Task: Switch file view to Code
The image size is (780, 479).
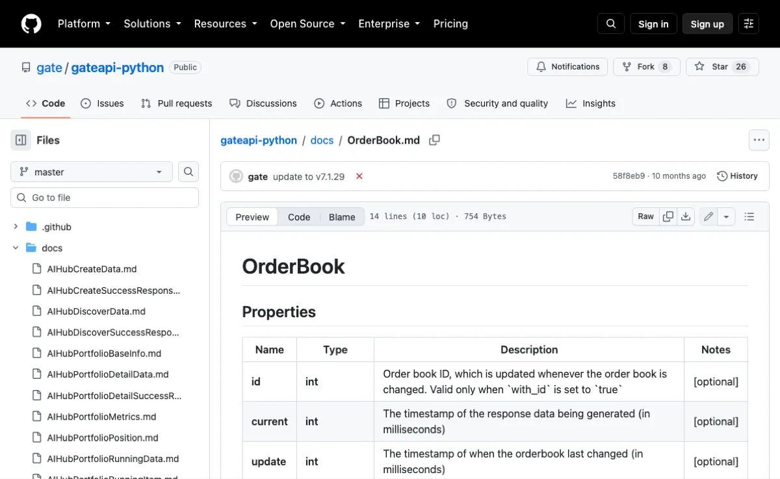Action: click(x=299, y=217)
